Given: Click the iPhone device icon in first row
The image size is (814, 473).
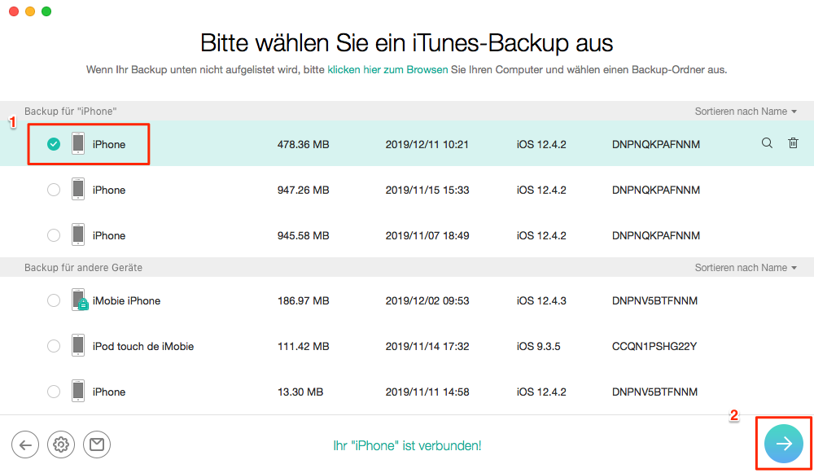Looking at the screenshot, I should (78, 143).
